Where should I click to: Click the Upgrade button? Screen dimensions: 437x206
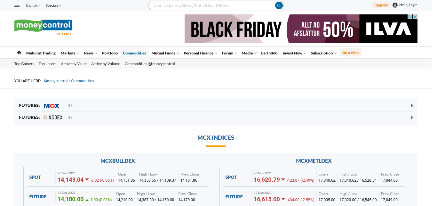point(381,5)
